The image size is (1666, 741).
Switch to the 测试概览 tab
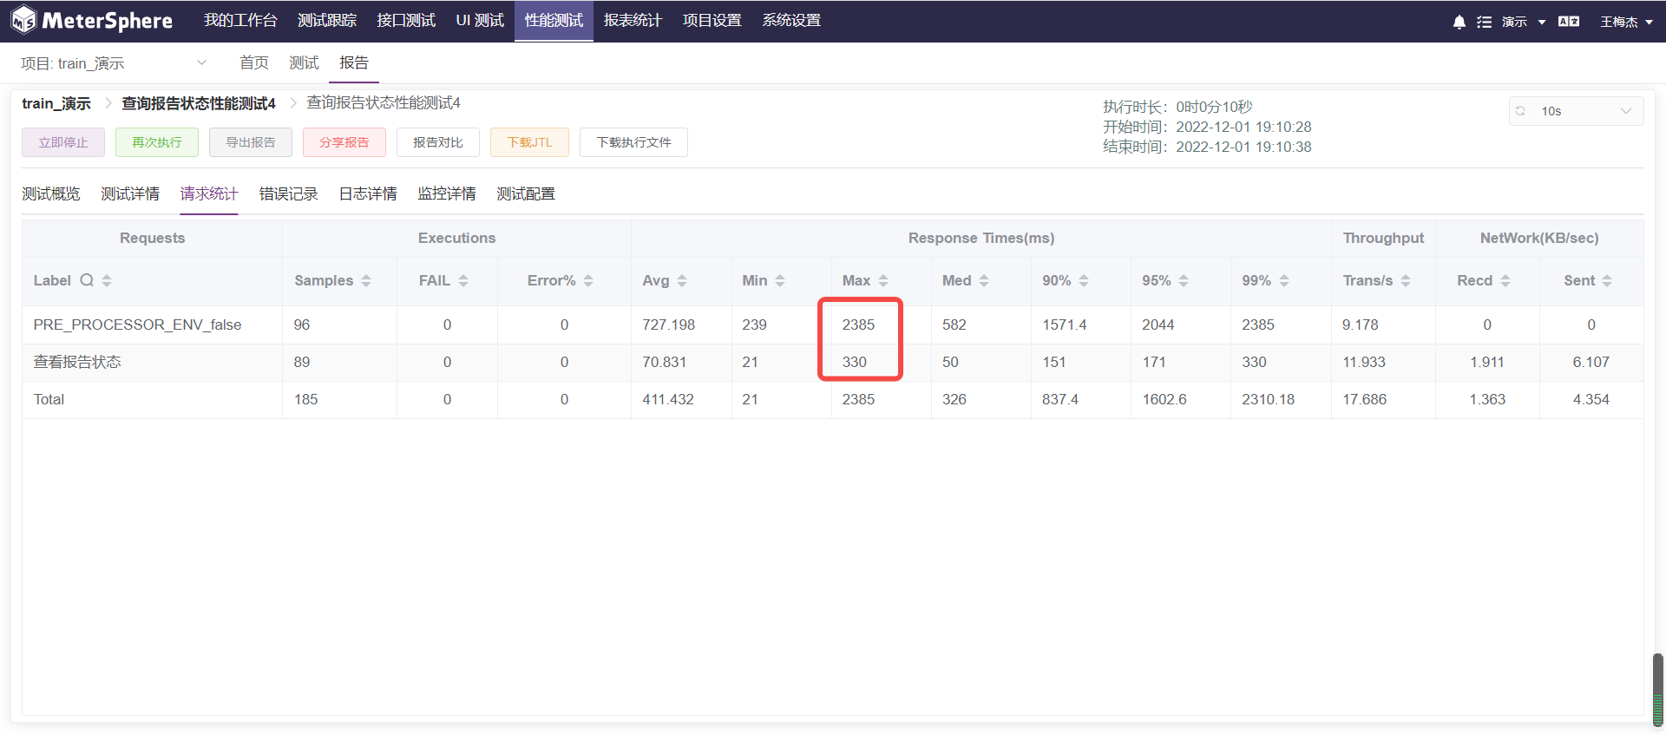click(51, 193)
